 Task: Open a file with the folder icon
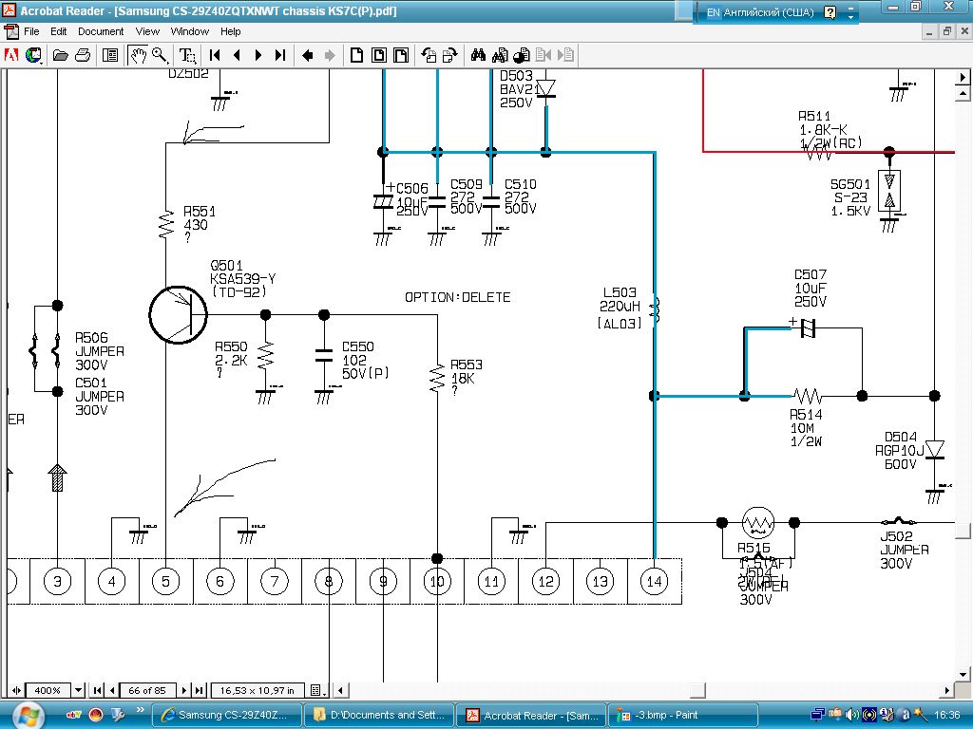60,56
